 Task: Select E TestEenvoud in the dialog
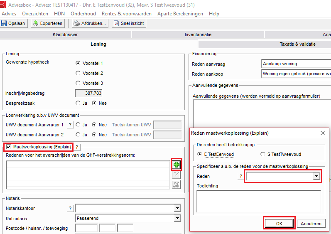point(199,154)
